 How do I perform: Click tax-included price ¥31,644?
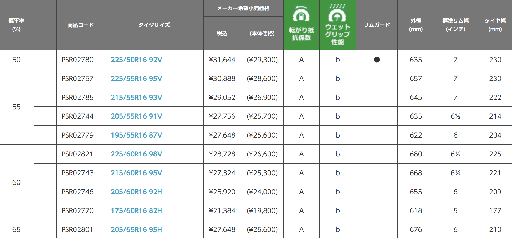222,60
